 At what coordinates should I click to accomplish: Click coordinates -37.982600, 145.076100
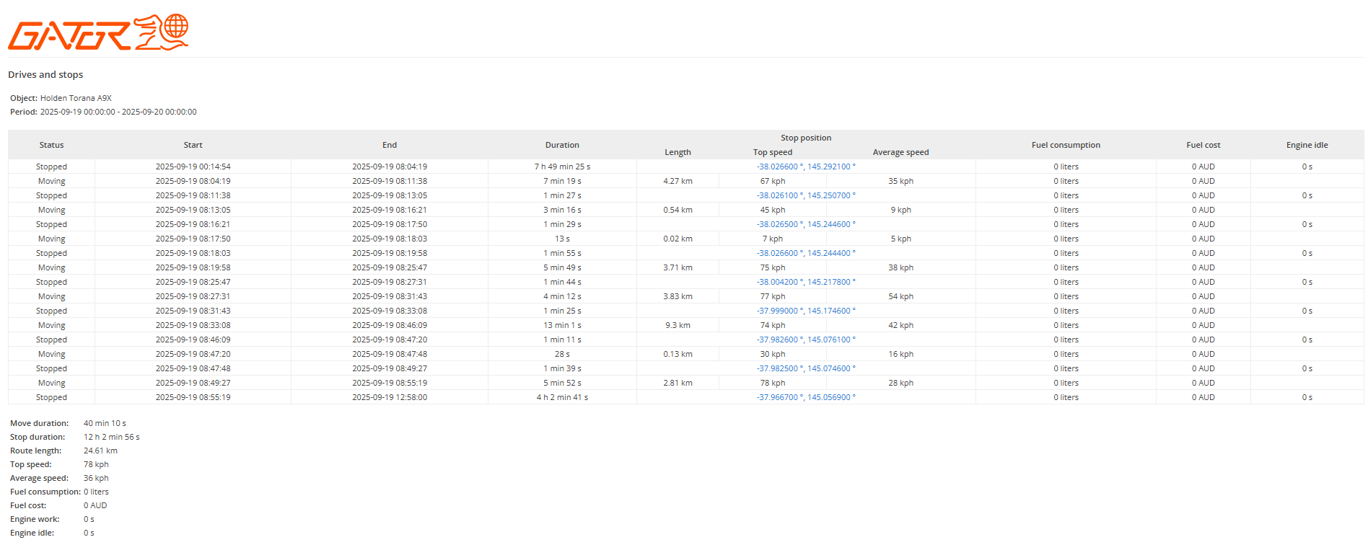coord(805,340)
